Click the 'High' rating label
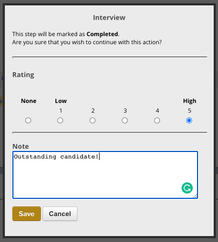This screenshot has width=218, height=242. 189,101
